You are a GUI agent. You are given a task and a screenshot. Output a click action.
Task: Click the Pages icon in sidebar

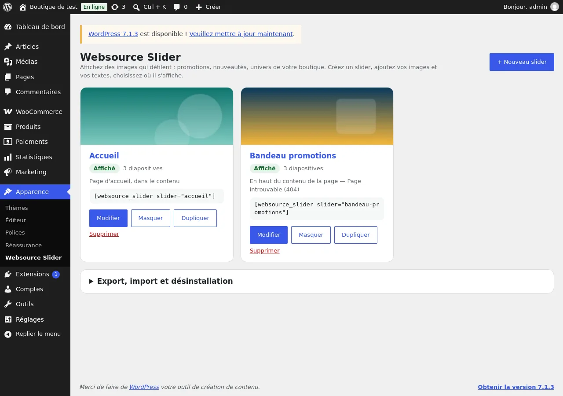[8, 77]
